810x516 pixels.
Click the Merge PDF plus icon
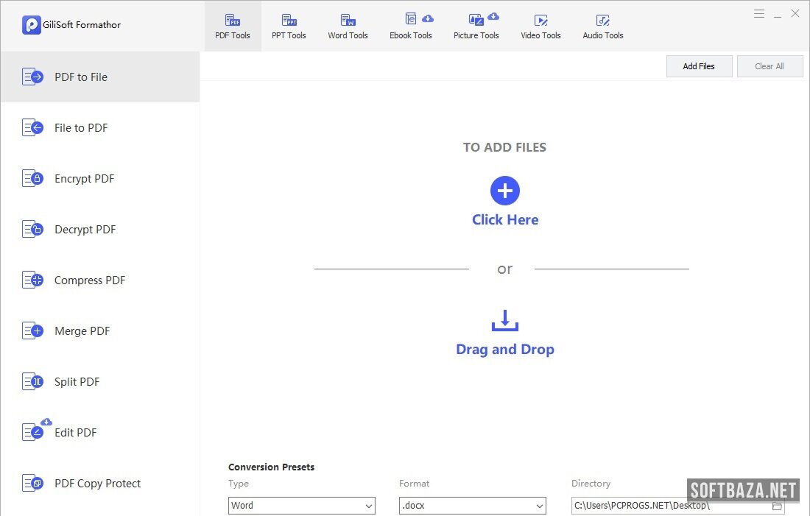click(x=32, y=331)
